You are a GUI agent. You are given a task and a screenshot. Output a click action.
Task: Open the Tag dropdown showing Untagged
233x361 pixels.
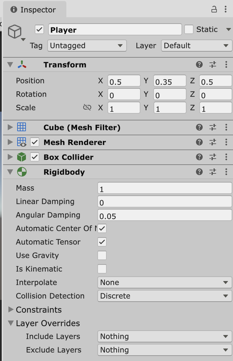pos(87,46)
